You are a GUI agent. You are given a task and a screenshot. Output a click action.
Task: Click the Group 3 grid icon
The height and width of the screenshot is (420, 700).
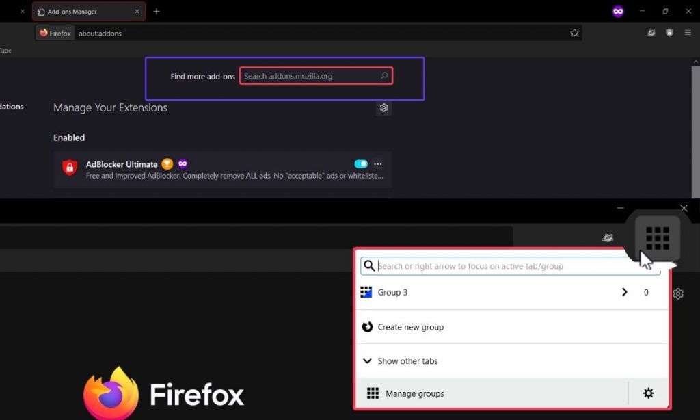point(366,292)
